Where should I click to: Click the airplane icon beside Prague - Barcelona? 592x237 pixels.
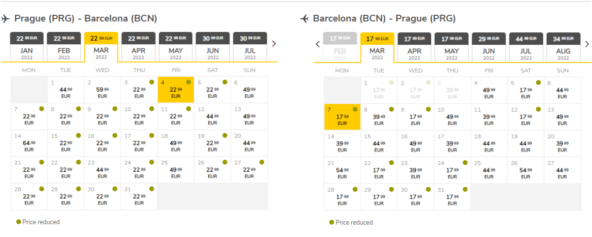pyautogui.click(x=5, y=19)
